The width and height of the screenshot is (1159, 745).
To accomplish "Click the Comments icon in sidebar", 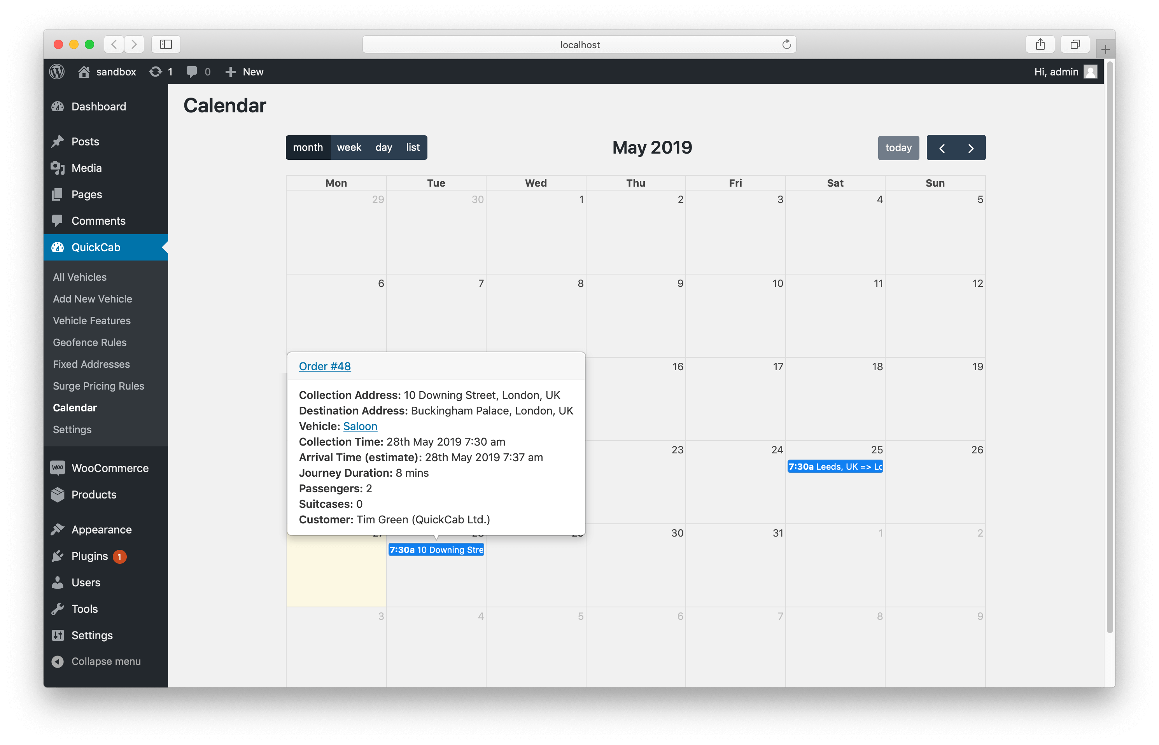I will [x=58, y=220].
